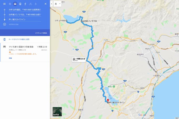The height and width of the screenshot is (119, 179).
Task: Edit the 山中湖パノラマ台 waypoint field
Action: [x=25, y=15]
